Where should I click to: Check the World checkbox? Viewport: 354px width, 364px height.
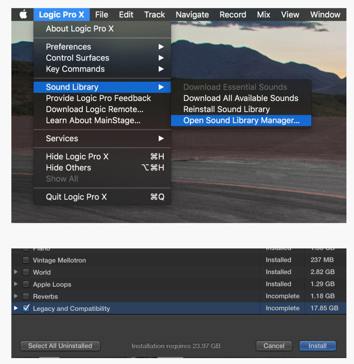pos(26,272)
